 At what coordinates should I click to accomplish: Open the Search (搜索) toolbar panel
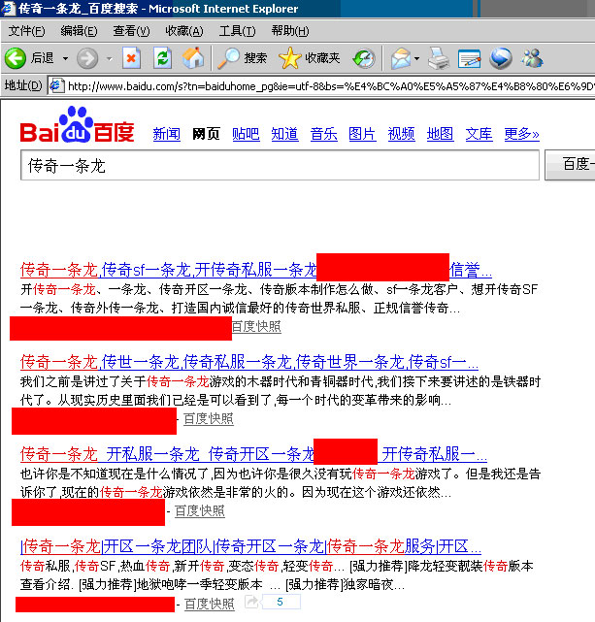[242, 58]
